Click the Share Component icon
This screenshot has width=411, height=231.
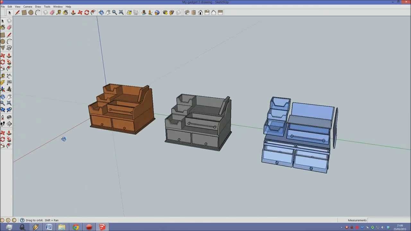click(x=178, y=13)
